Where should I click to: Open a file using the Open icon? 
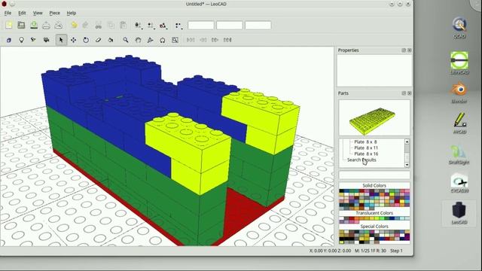tap(21, 25)
